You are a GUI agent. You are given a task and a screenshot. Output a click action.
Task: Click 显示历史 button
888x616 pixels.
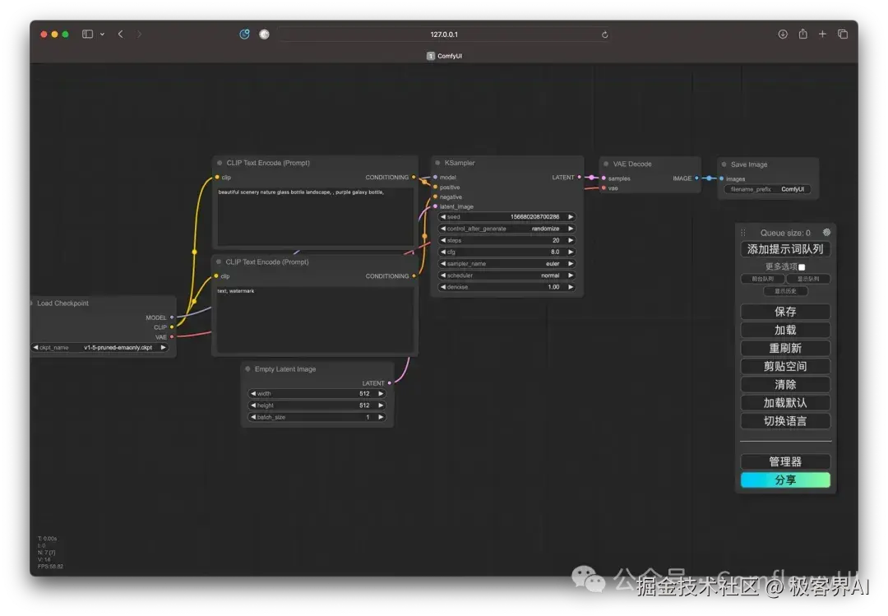coord(785,291)
